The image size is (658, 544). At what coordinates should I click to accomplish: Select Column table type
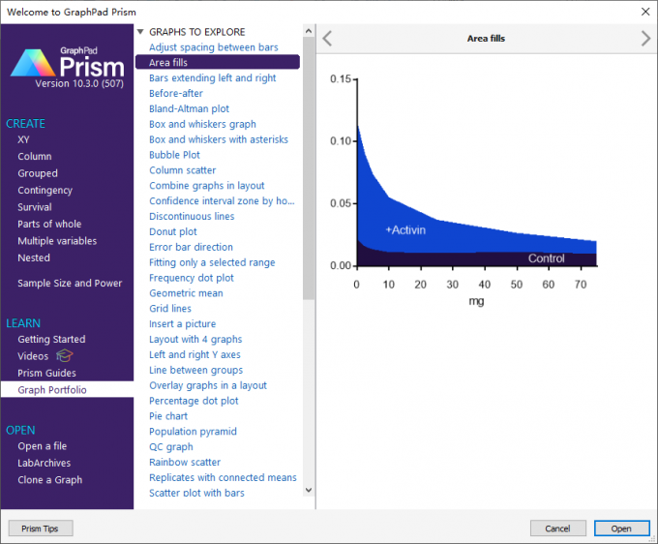(35, 157)
